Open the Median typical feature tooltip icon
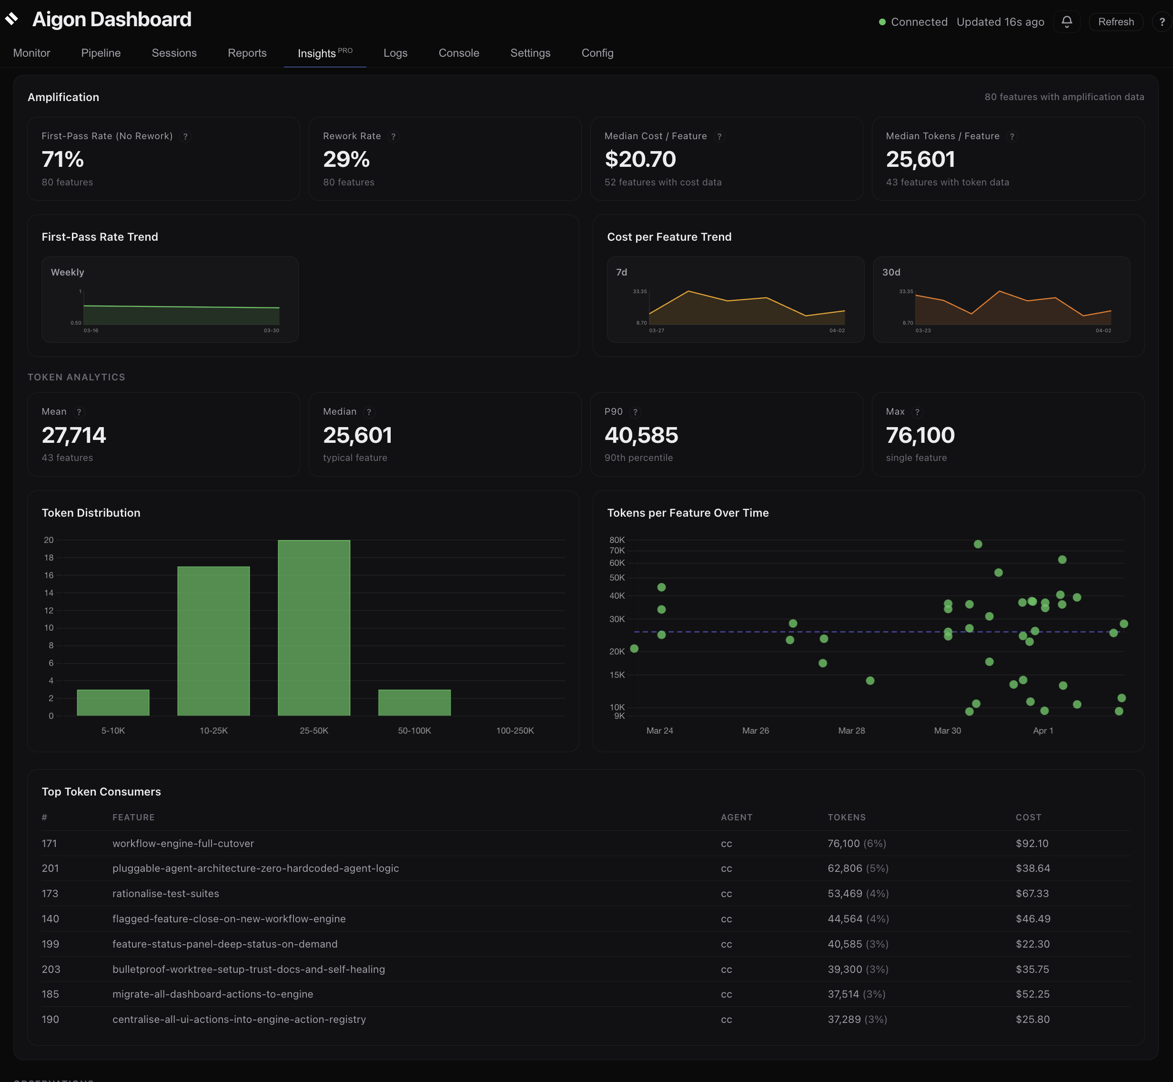The width and height of the screenshot is (1173, 1082). click(369, 412)
